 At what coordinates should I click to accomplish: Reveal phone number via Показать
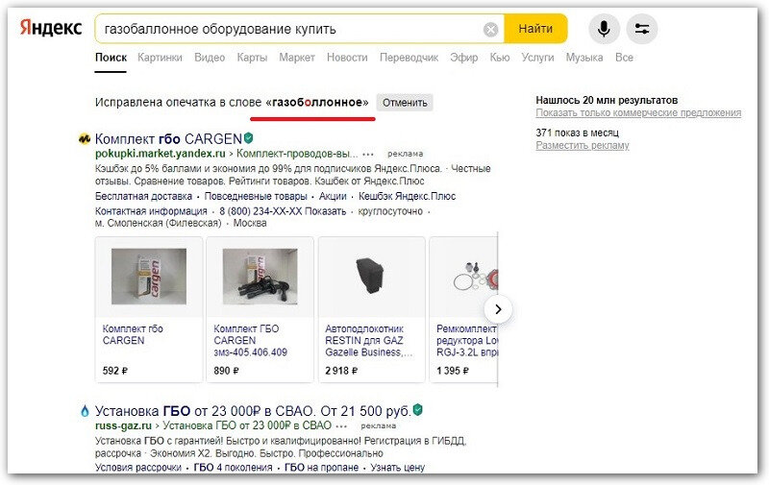click(x=325, y=211)
